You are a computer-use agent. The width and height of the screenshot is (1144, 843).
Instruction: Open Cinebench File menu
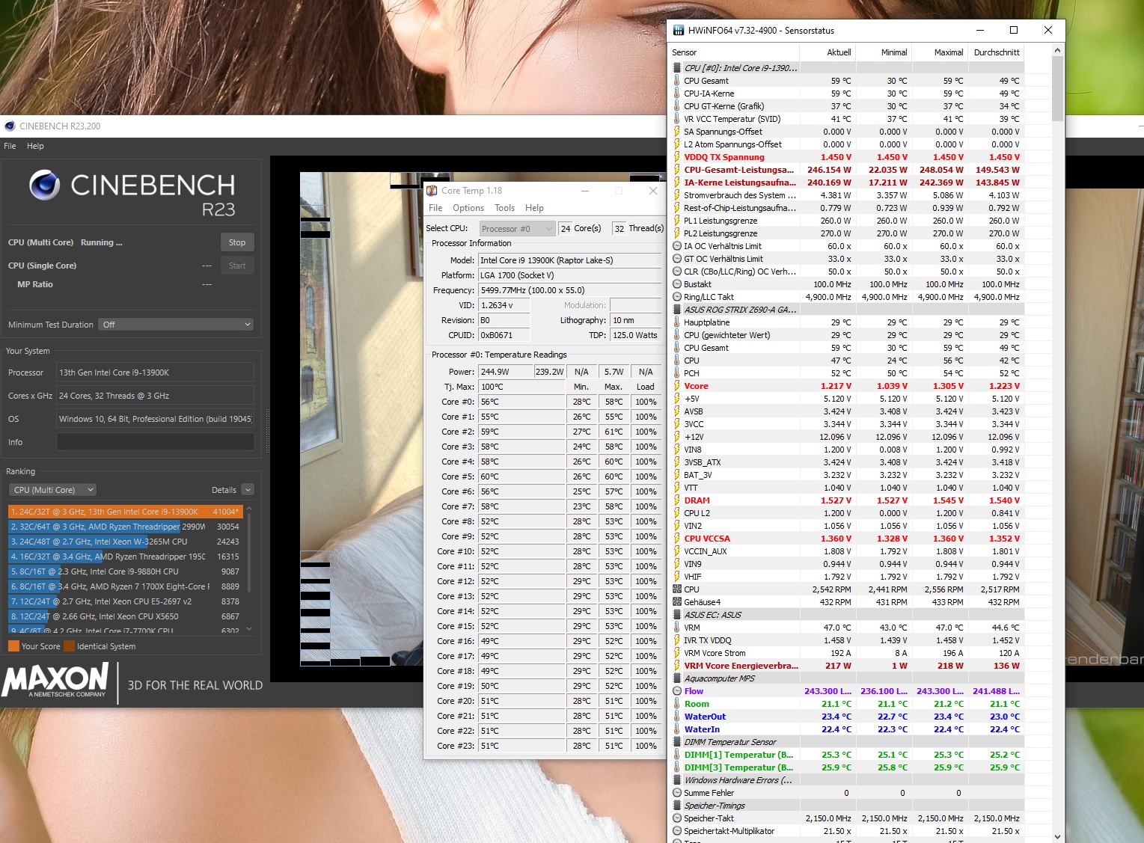10,146
